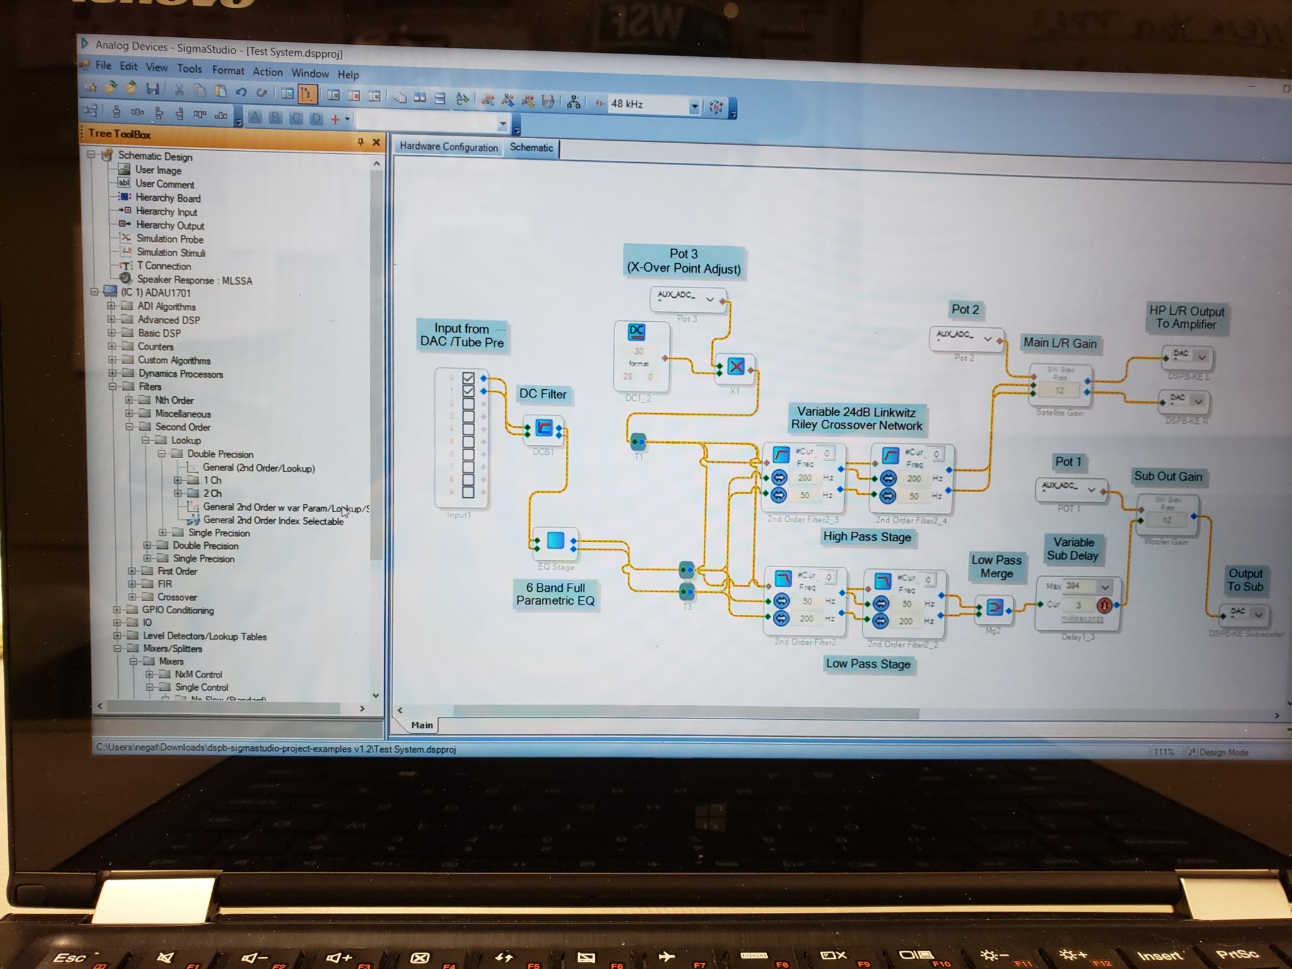Pin the Tree ToolBox panel
This screenshot has height=969, width=1292.
pos(360,142)
